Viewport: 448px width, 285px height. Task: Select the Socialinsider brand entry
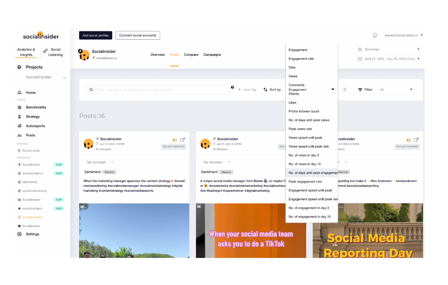pyautogui.click(x=31, y=151)
